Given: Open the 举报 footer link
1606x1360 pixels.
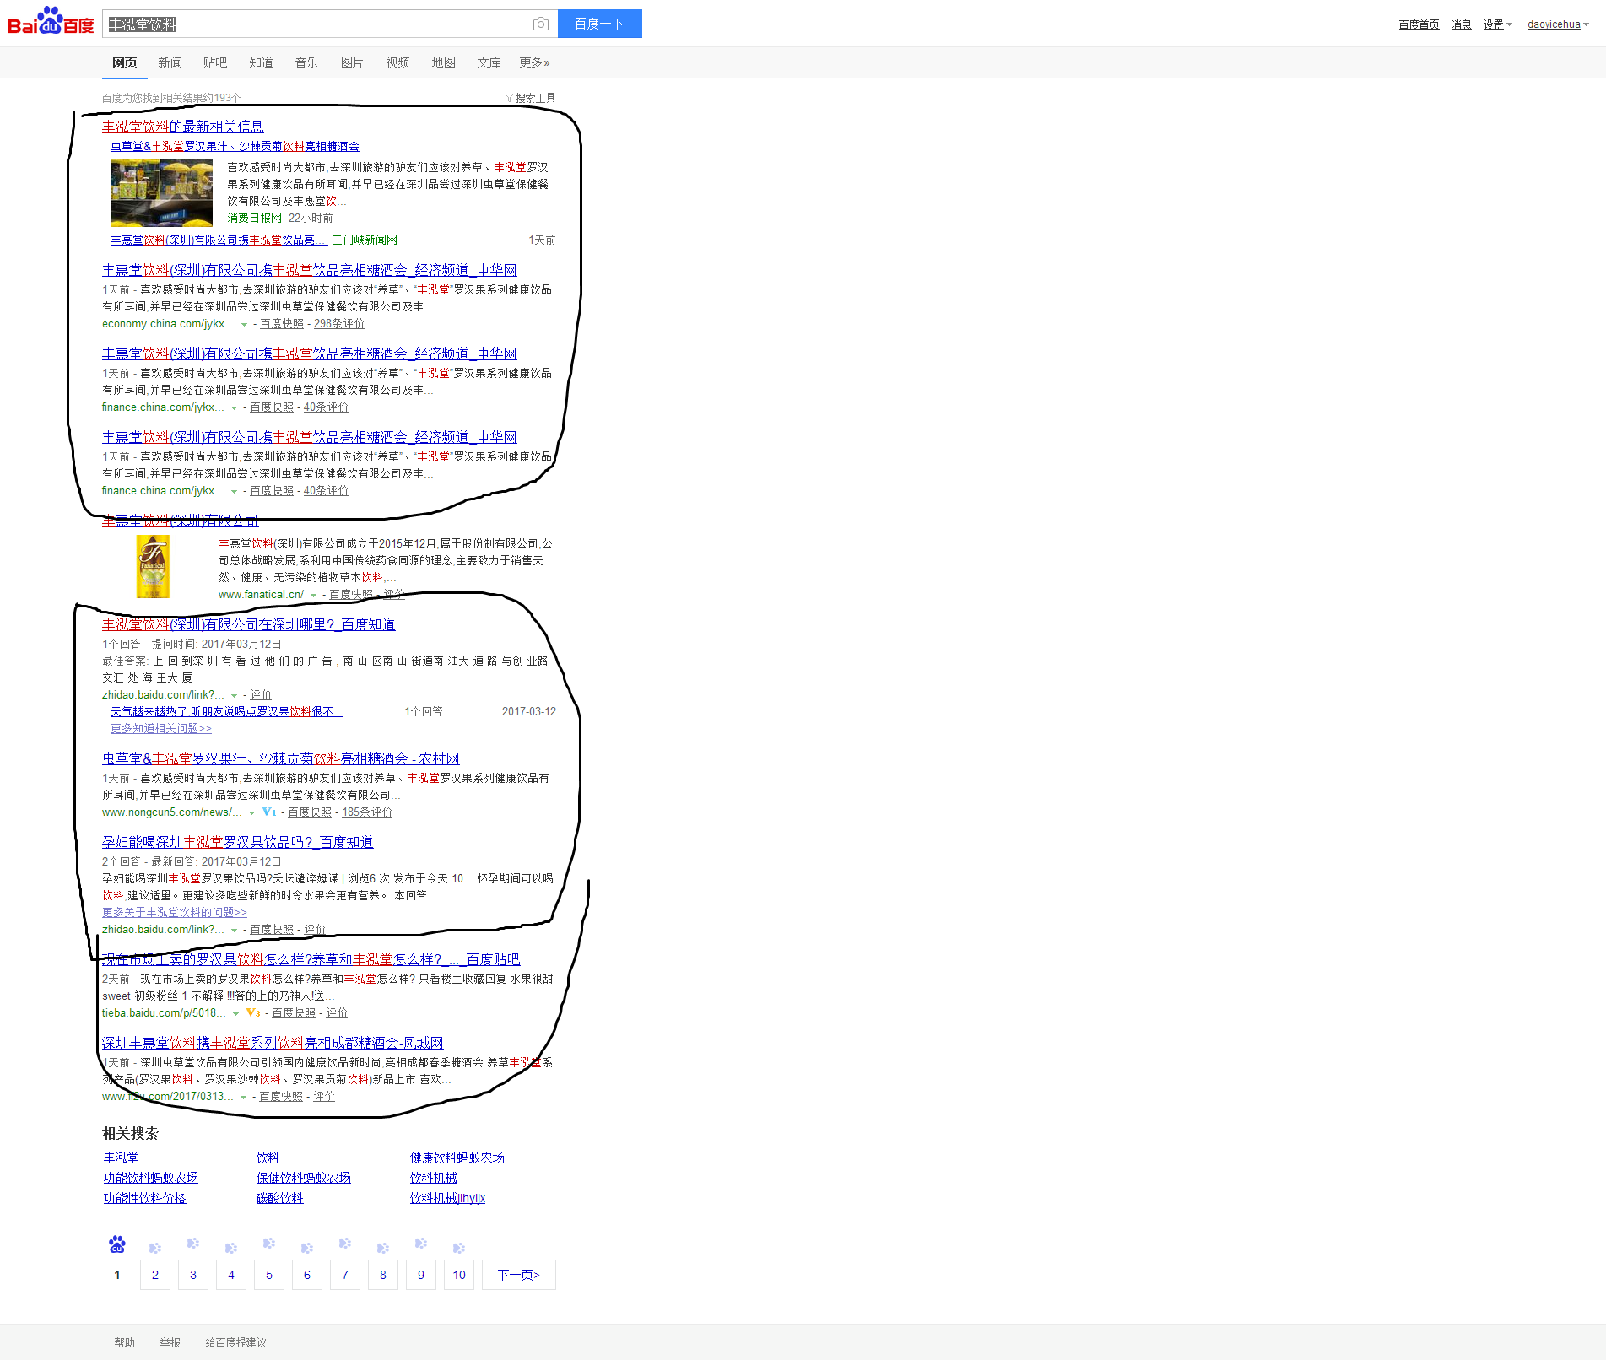Looking at the screenshot, I should tap(170, 1342).
